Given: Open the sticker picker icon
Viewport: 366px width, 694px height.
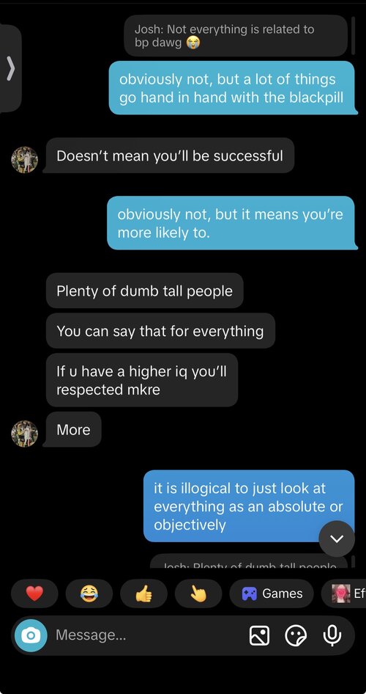Looking at the screenshot, I should click(296, 636).
